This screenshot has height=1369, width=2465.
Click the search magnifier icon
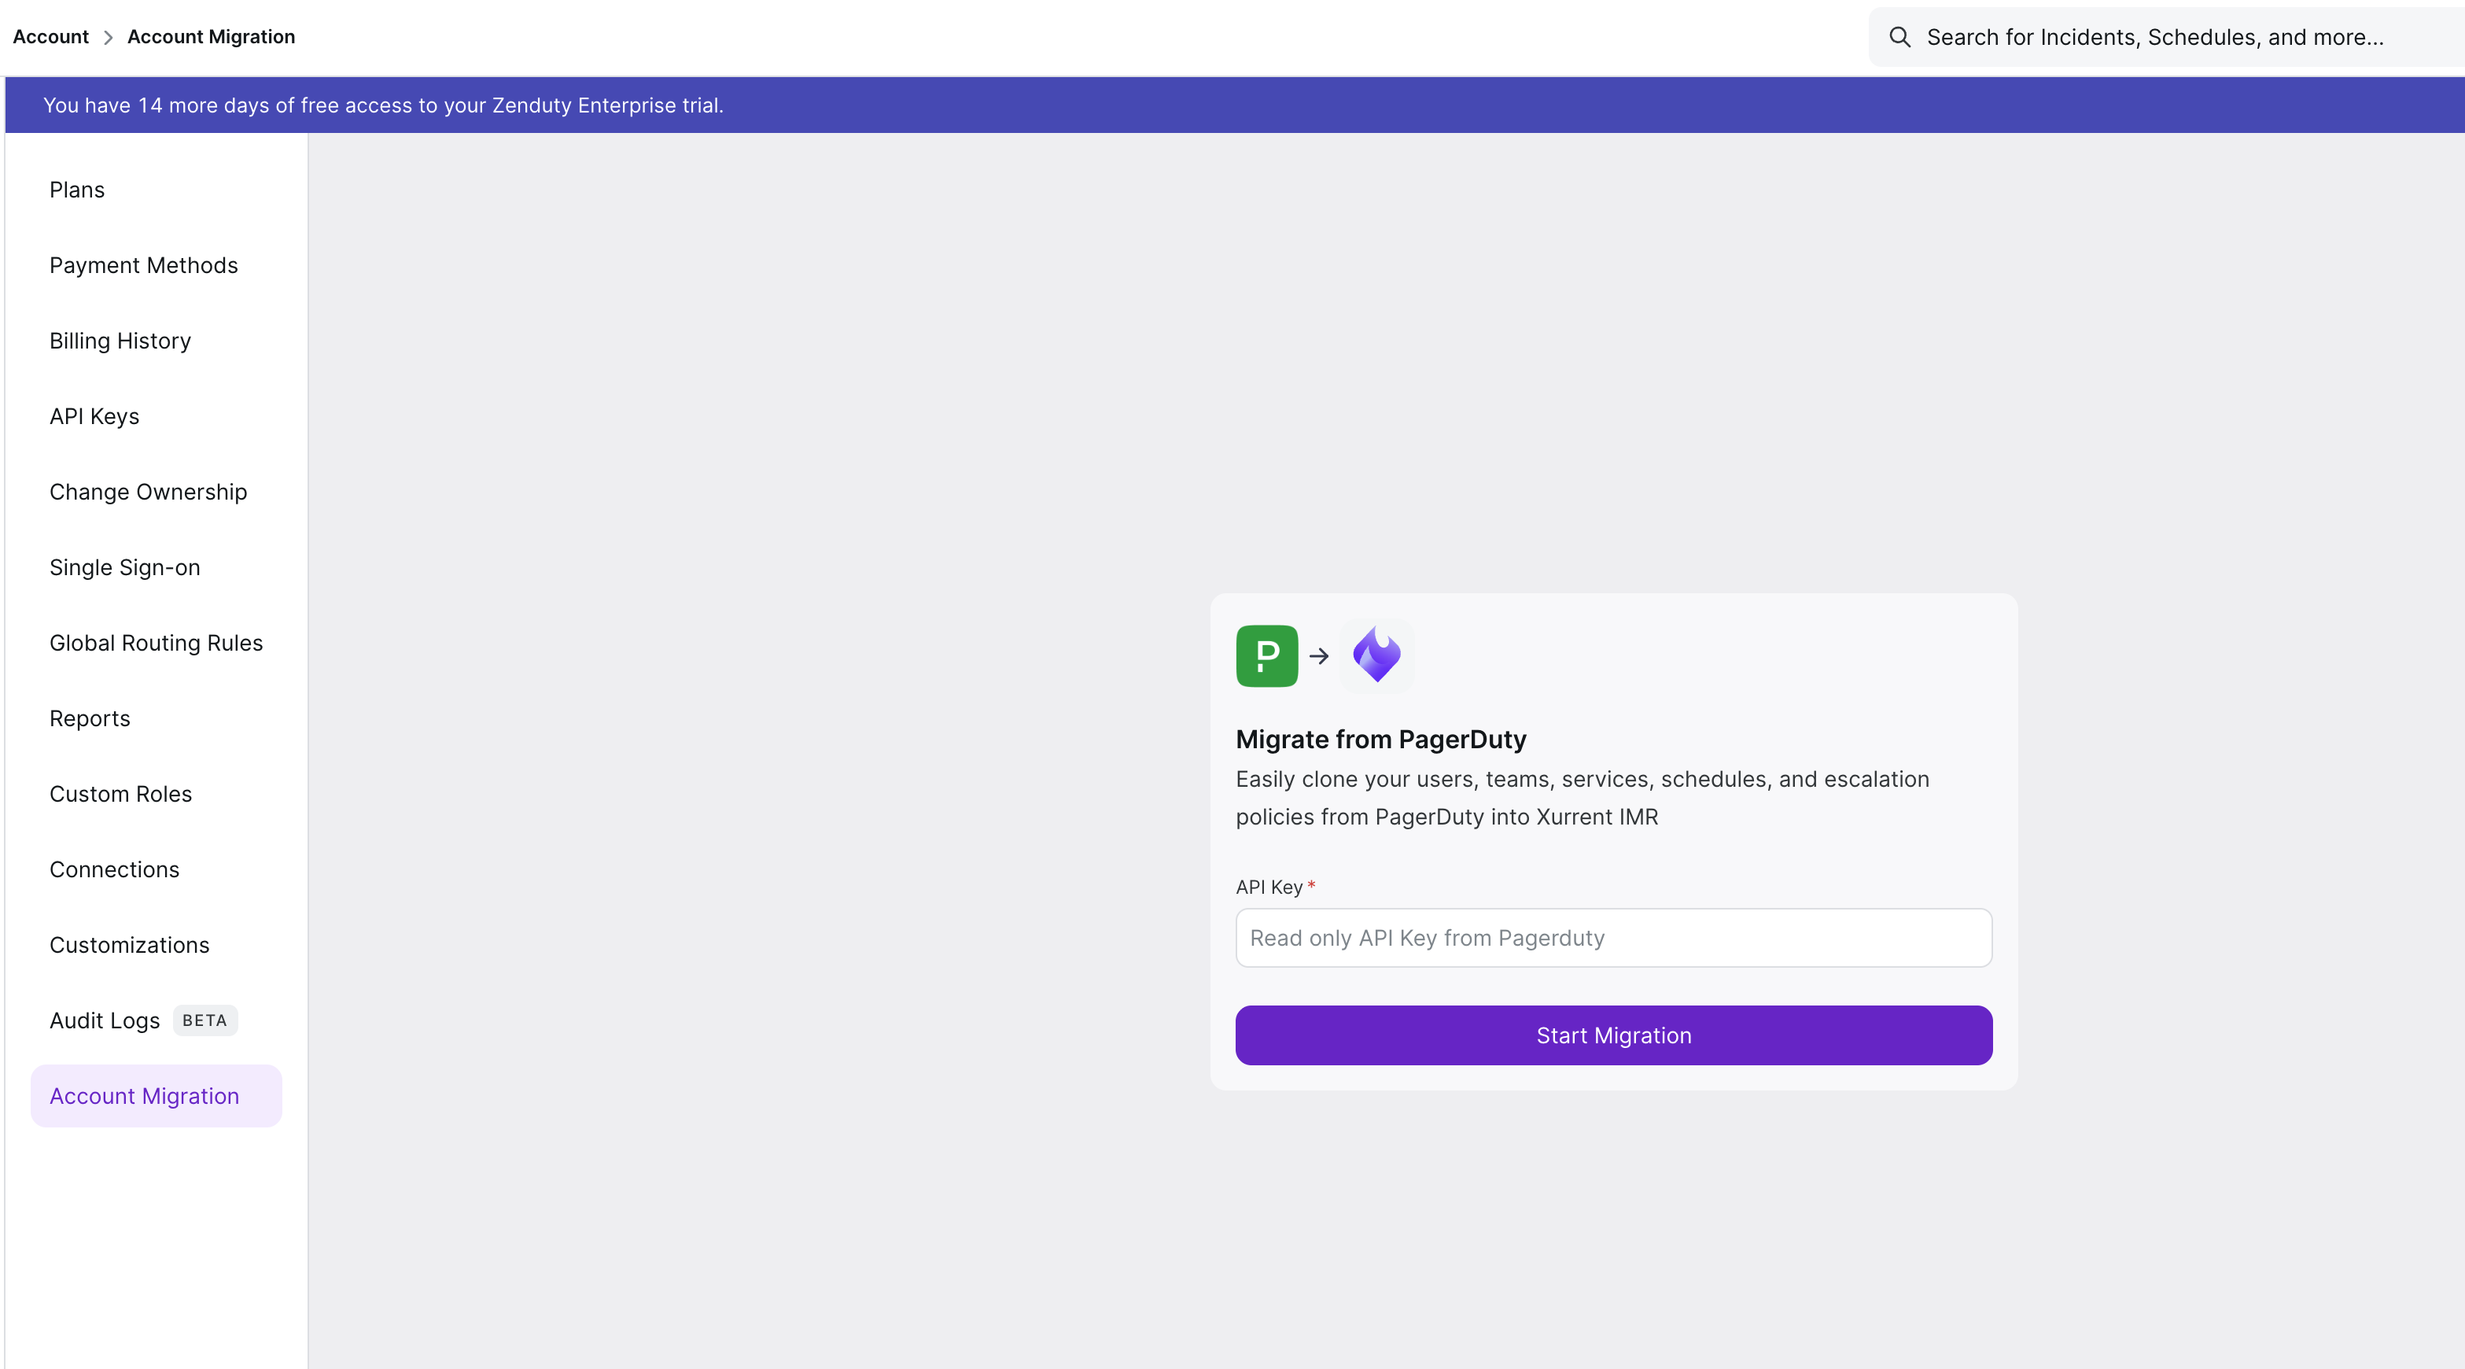click(1899, 37)
